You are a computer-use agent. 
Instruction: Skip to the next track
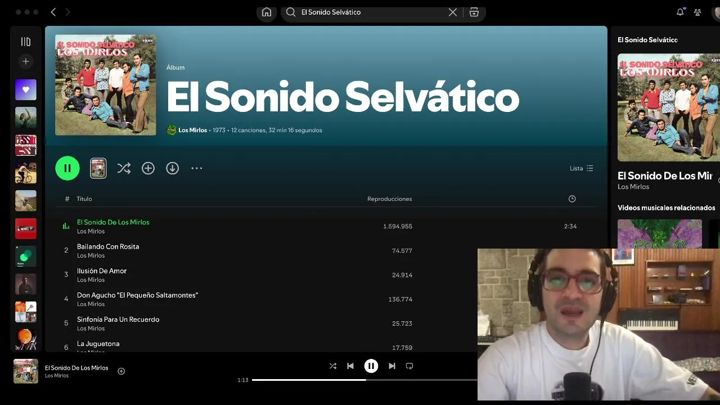392,366
